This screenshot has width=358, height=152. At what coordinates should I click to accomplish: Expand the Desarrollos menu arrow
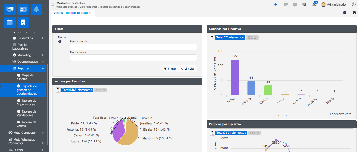point(42,38)
